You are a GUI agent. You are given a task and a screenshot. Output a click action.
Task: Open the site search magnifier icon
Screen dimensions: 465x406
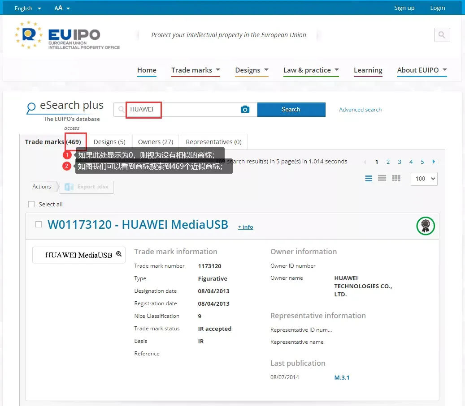click(x=442, y=34)
